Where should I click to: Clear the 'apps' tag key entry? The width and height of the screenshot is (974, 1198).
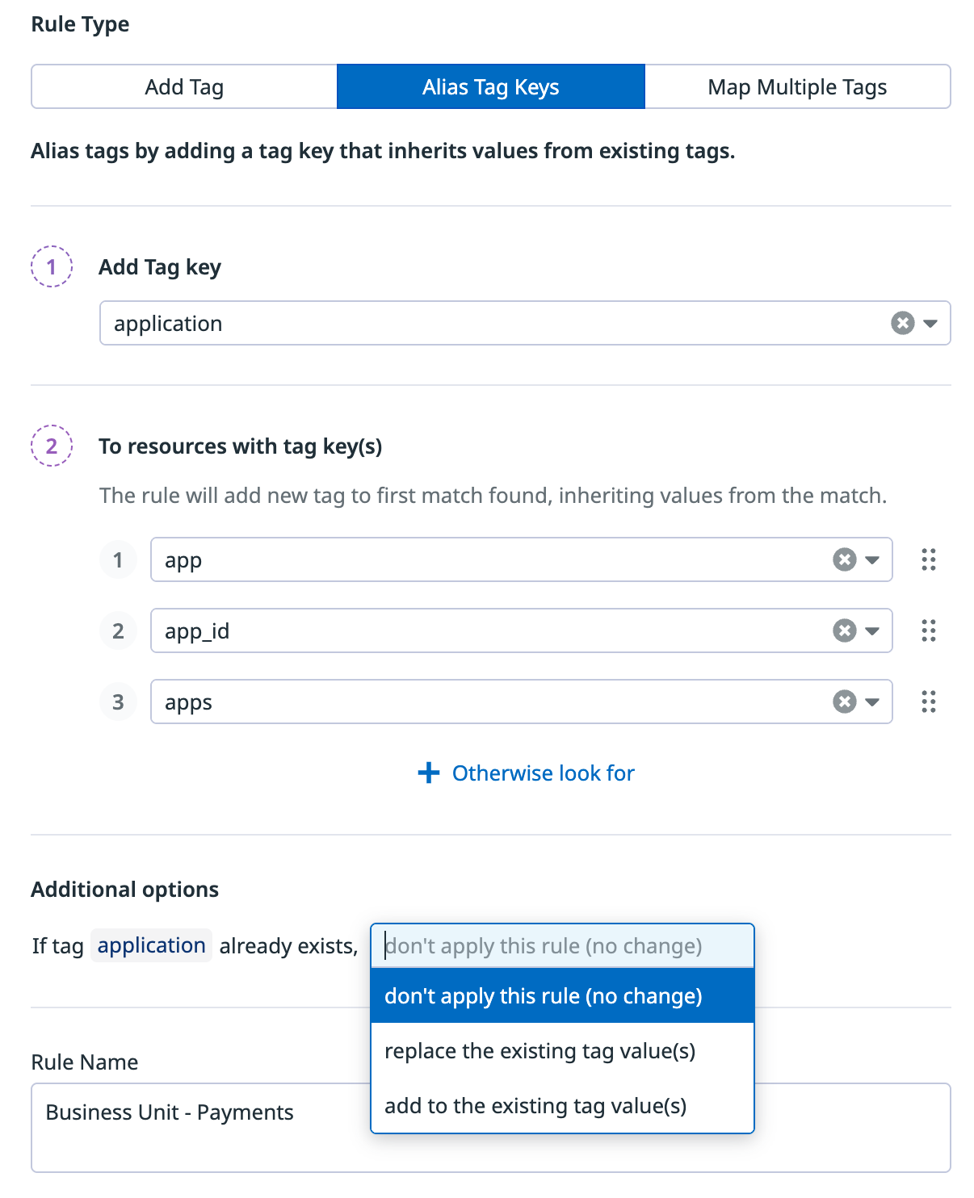[844, 702]
